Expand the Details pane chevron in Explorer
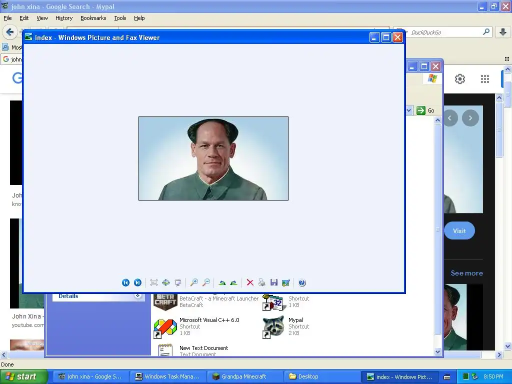 pos(138,296)
